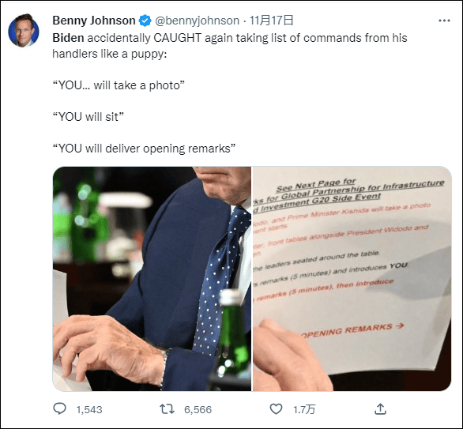
Task: Click the 6,566 retweet count
Action: click(198, 409)
